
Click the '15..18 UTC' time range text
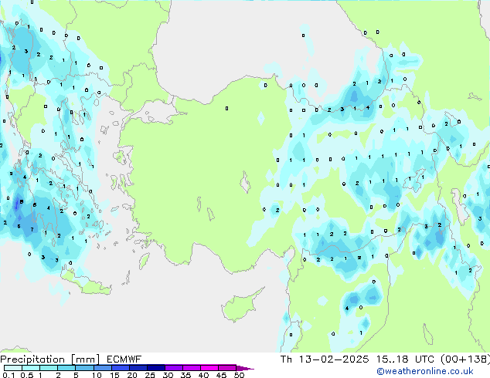click(405, 359)
